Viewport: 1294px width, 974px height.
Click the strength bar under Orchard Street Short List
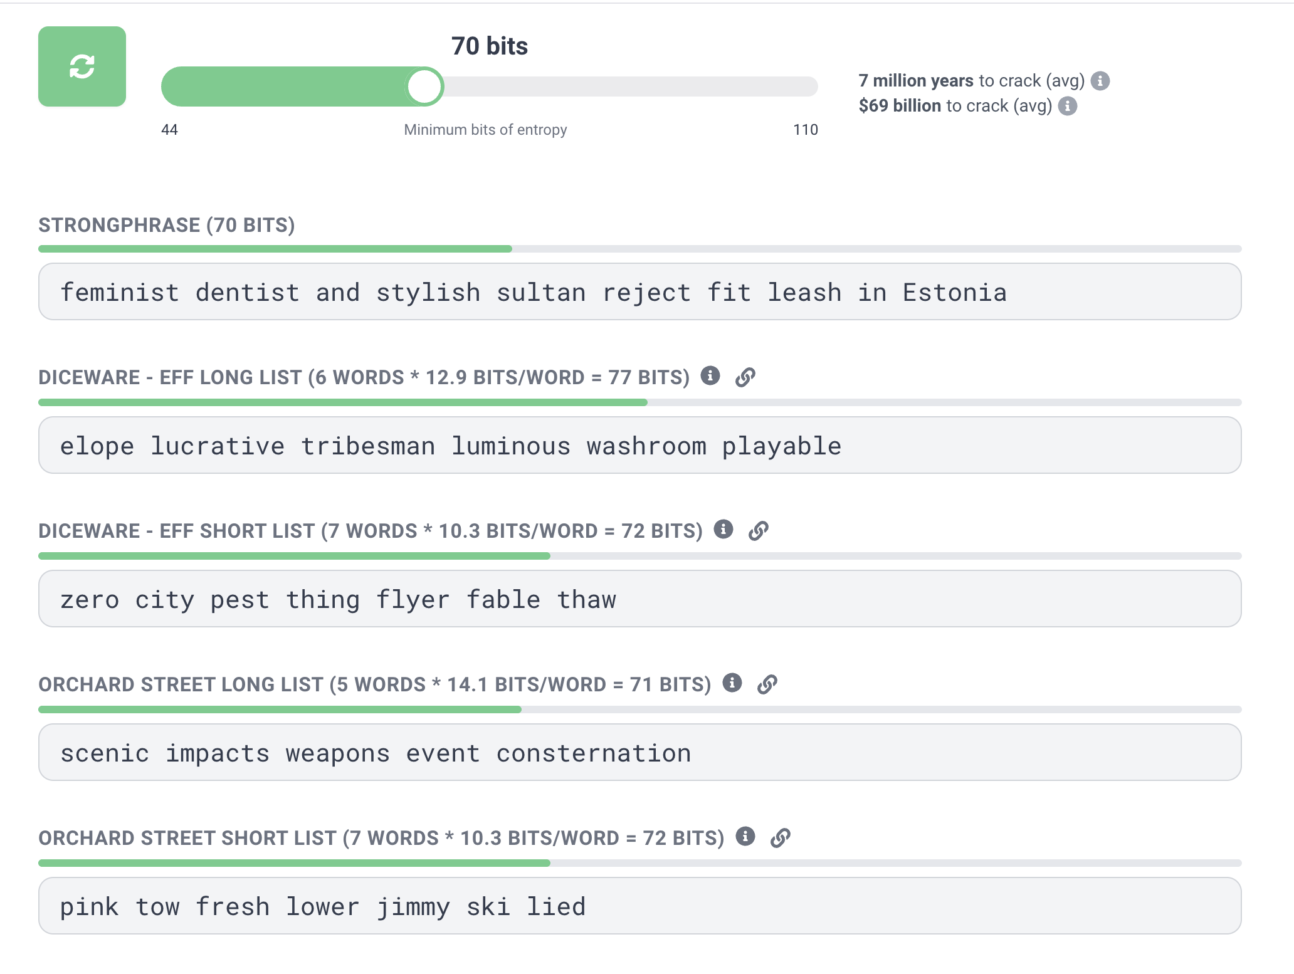click(640, 863)
